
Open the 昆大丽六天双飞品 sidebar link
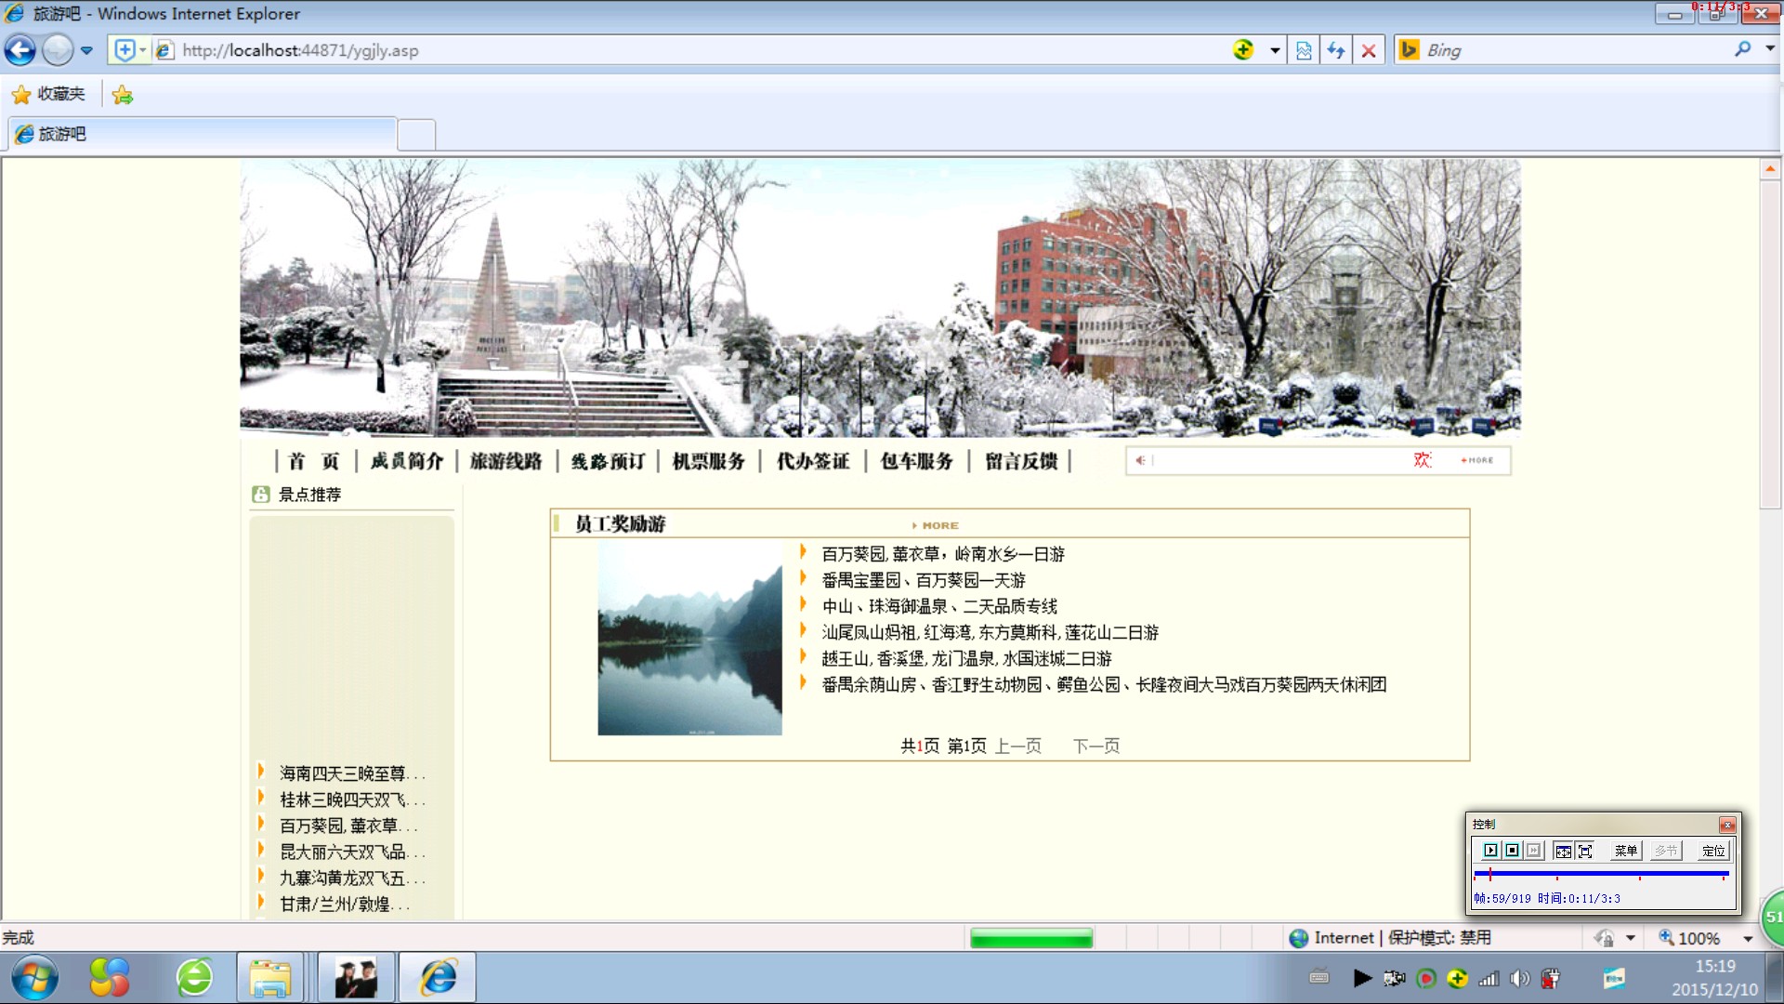pyautogui.click(x=352, y=852)
